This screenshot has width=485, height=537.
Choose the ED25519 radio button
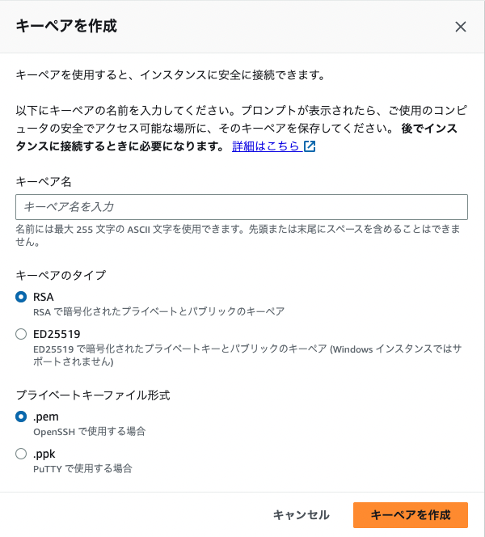tap(21, 333)
